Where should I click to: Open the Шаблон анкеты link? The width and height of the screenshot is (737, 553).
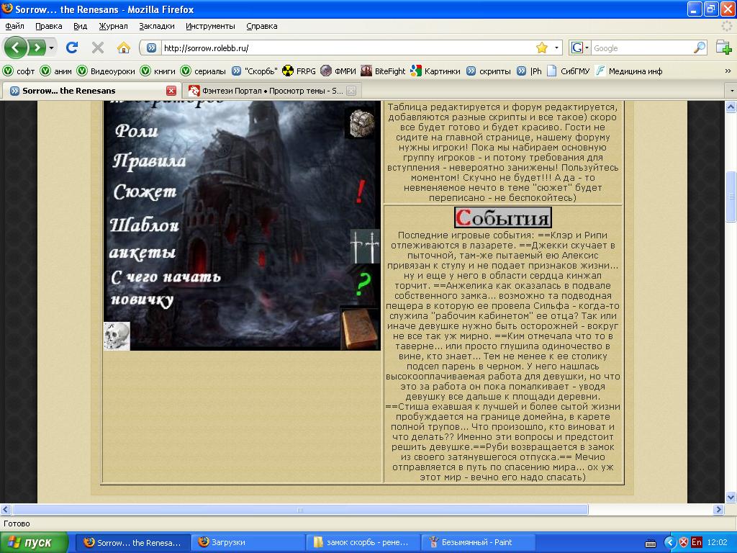144,239
